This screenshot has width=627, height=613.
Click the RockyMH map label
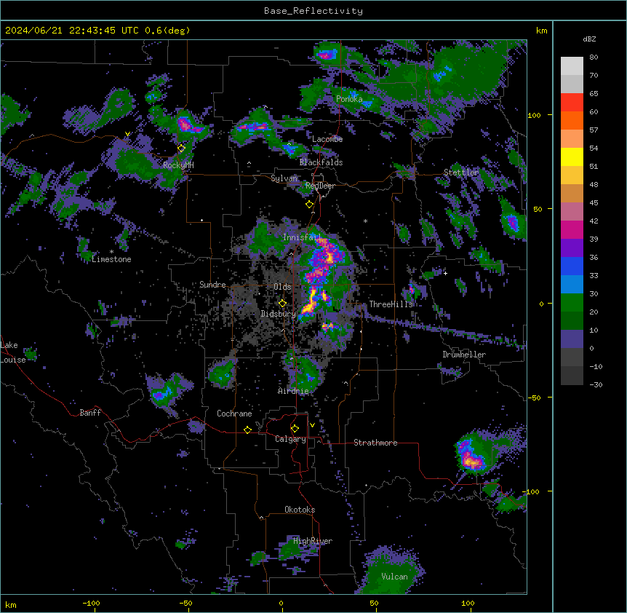point(178,165)
